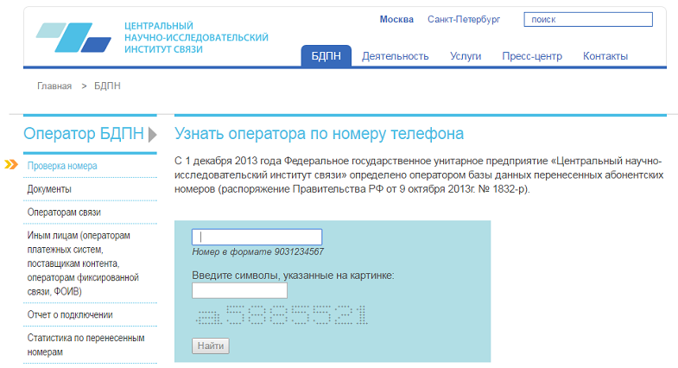
Task: Click the hint 'Номер в формате 9031234567'
Action: click(257, 251)
